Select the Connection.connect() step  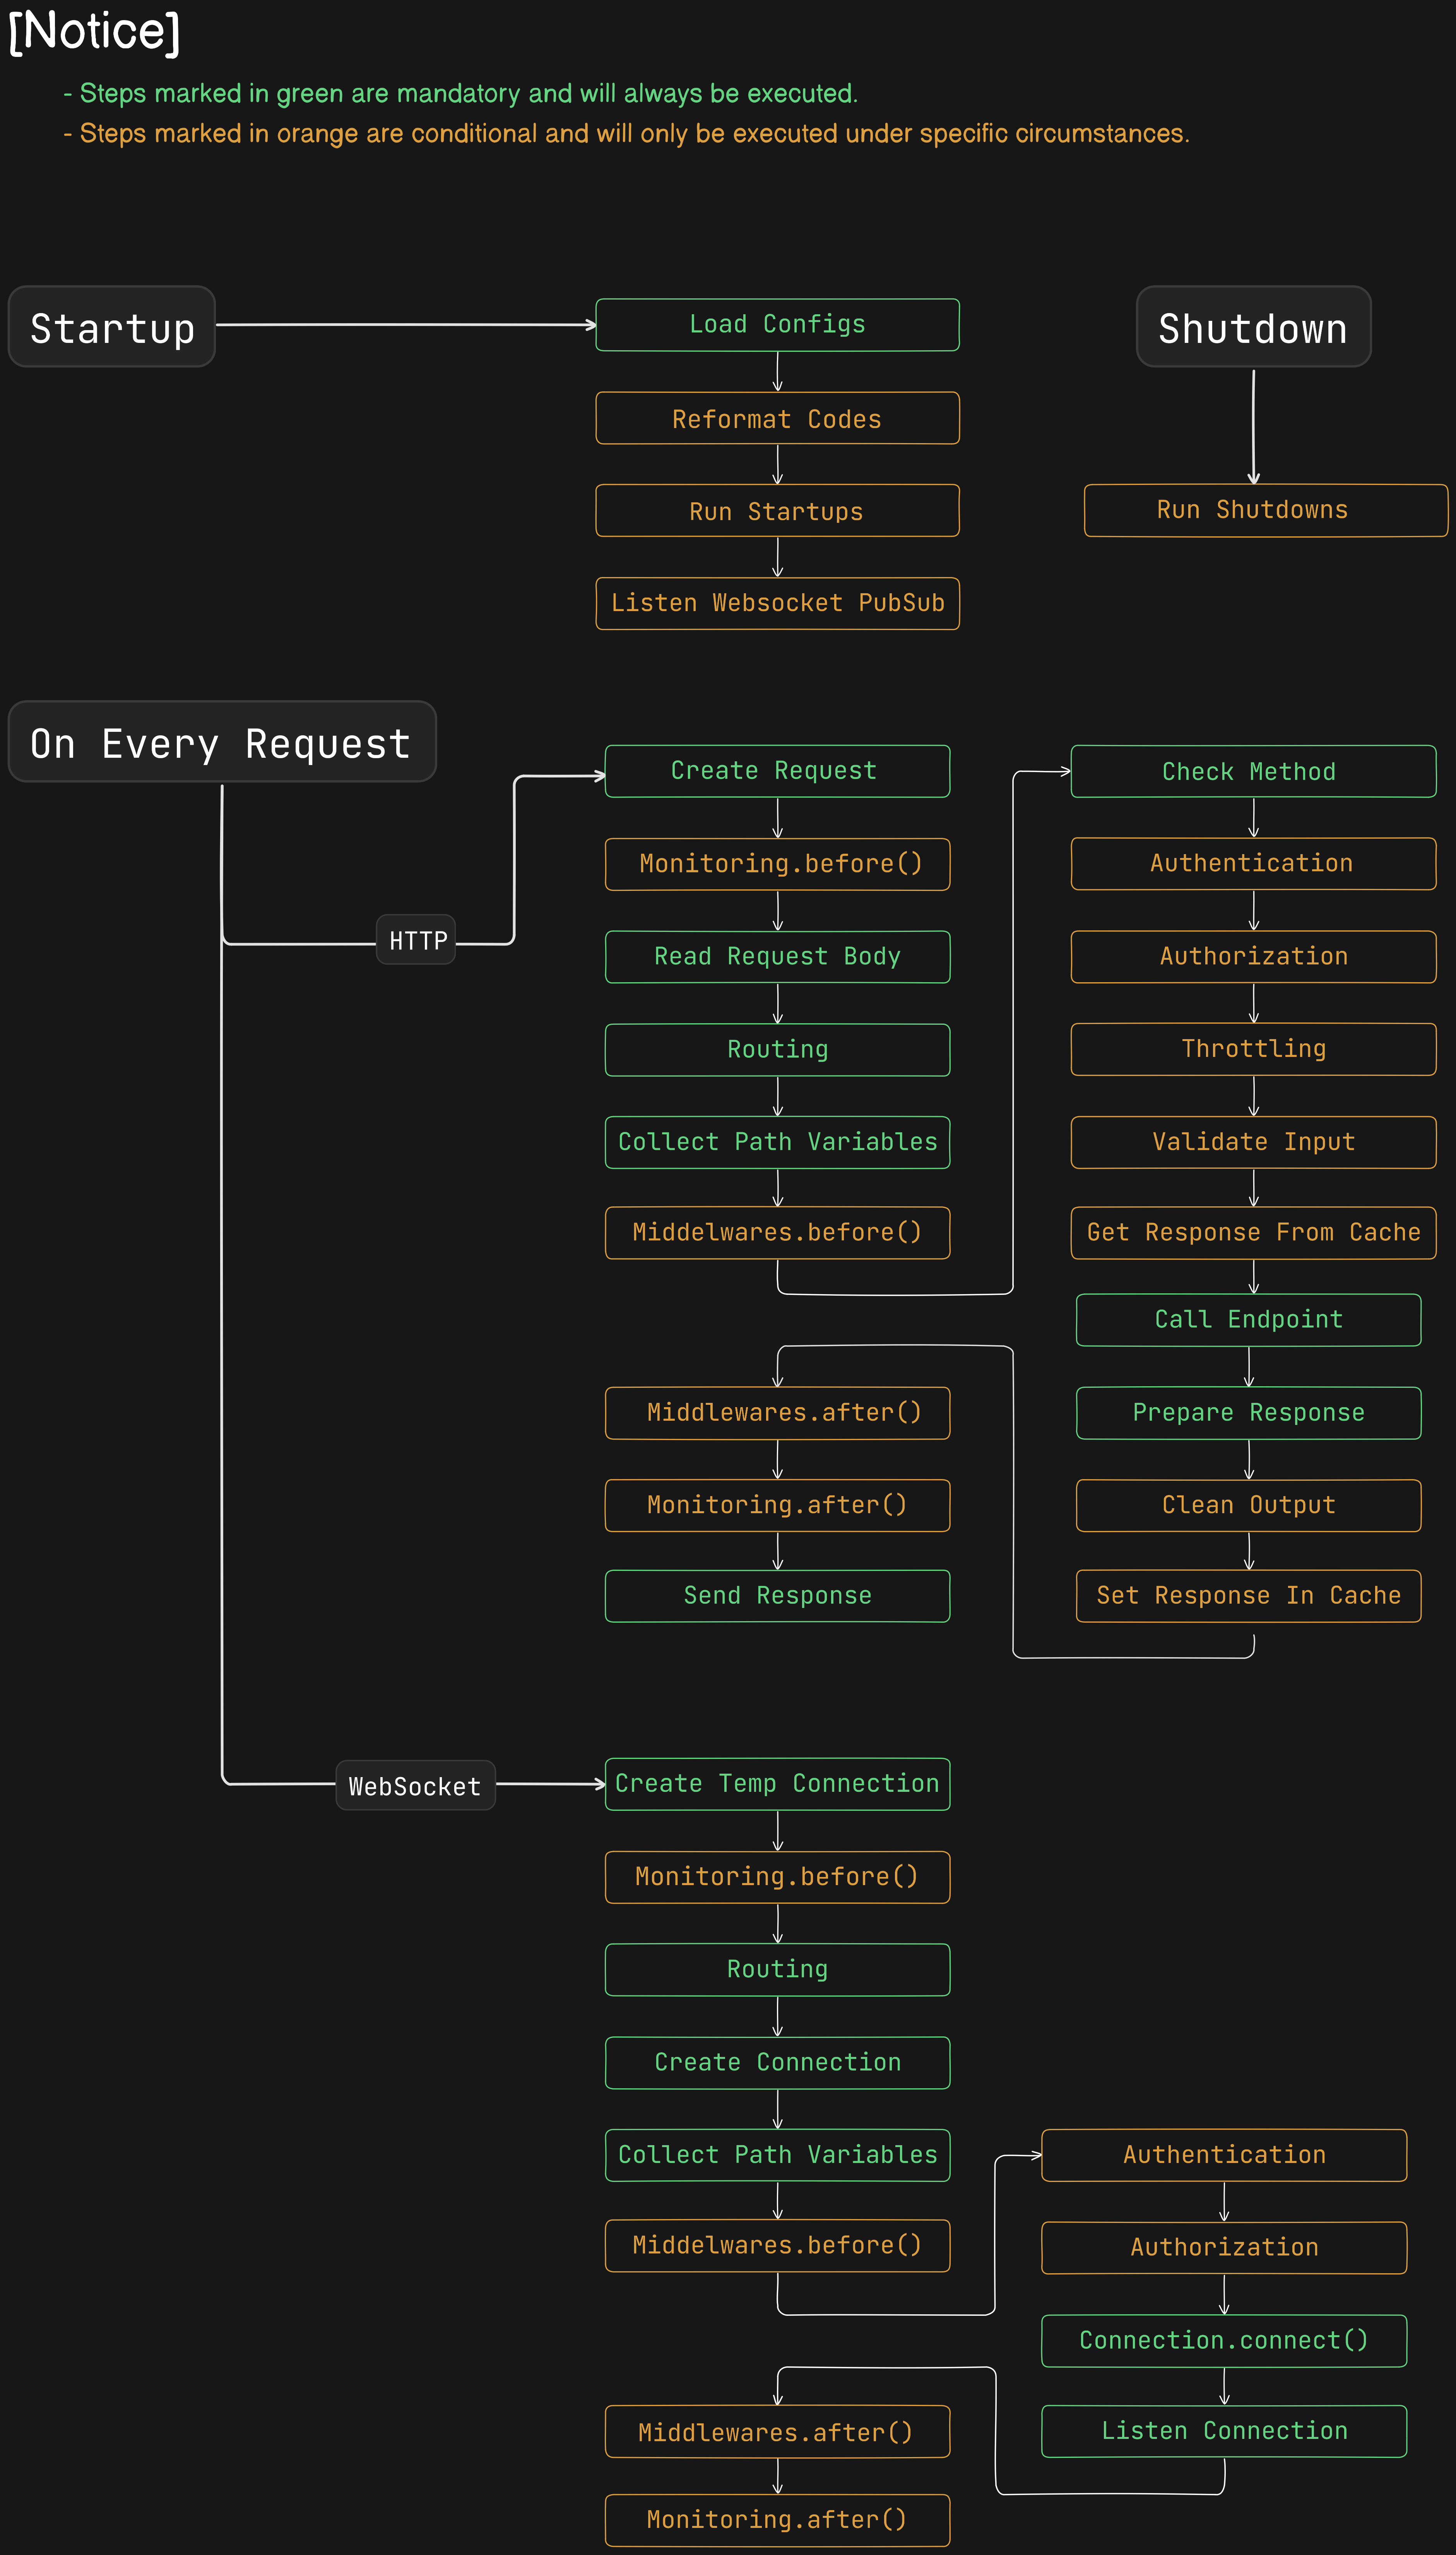(x=1224, y=2341)
